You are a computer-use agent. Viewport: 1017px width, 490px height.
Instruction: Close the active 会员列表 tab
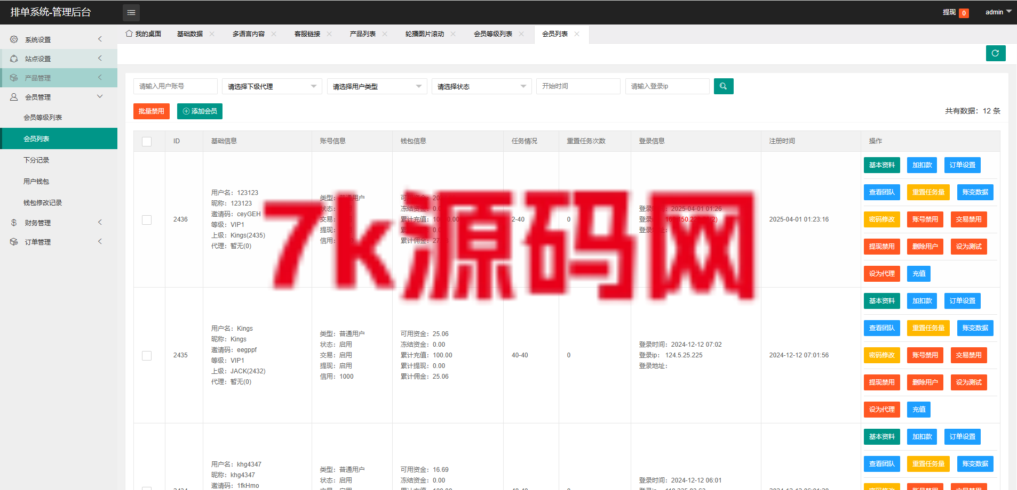577,34
